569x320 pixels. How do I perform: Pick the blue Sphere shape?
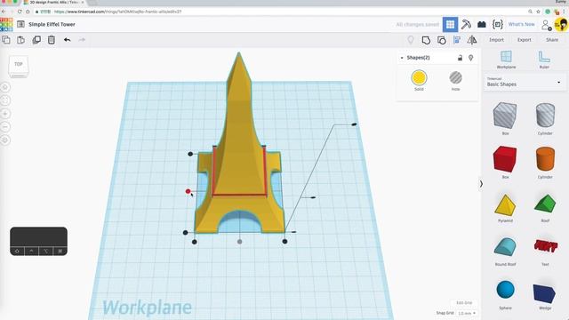(505, 290)
